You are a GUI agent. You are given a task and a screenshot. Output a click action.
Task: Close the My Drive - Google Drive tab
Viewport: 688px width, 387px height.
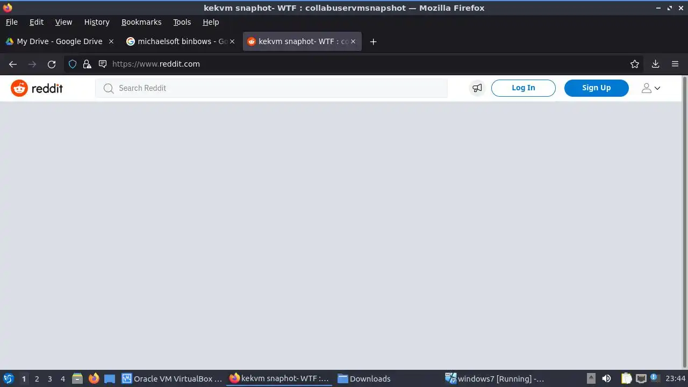click(111, 41)
